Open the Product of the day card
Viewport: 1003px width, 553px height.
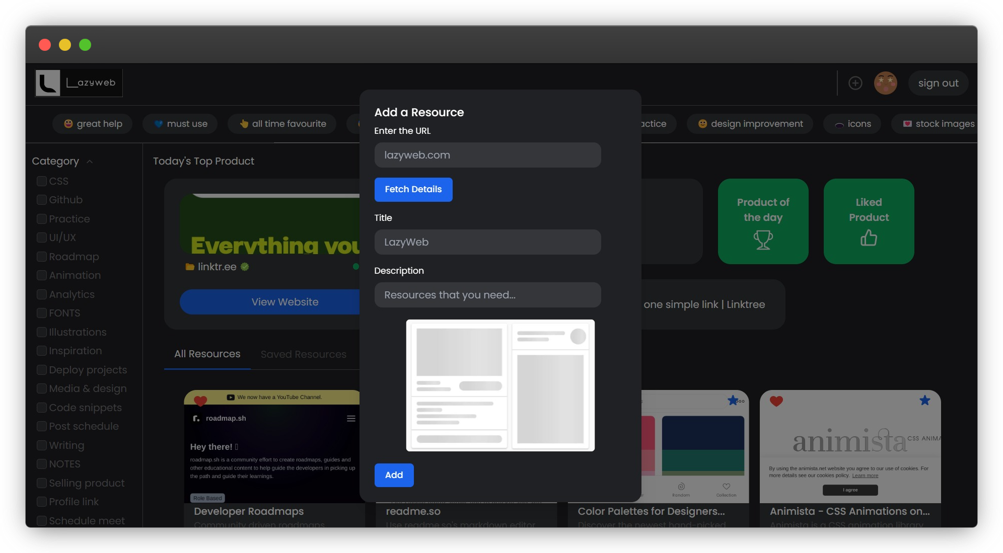(x=763, y=221)
